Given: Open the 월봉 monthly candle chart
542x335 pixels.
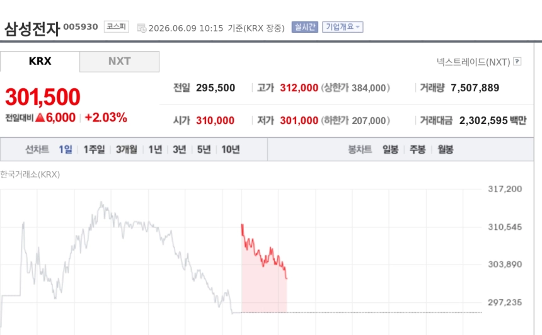Looking at the screenshot, I should (445, 149).
